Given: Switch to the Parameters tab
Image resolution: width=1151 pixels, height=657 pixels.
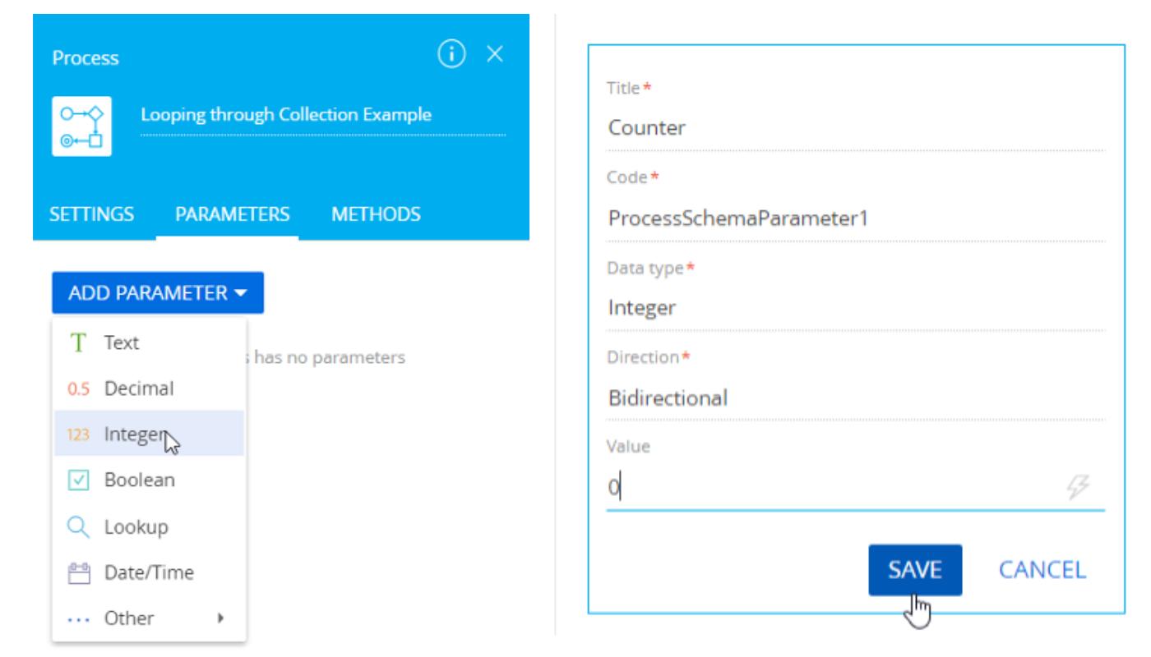Looking at the screenshot, I should click(227, 214).
